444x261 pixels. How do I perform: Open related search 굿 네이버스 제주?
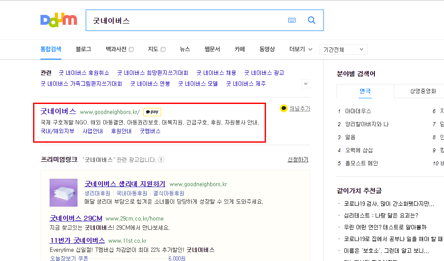point(246,84)
